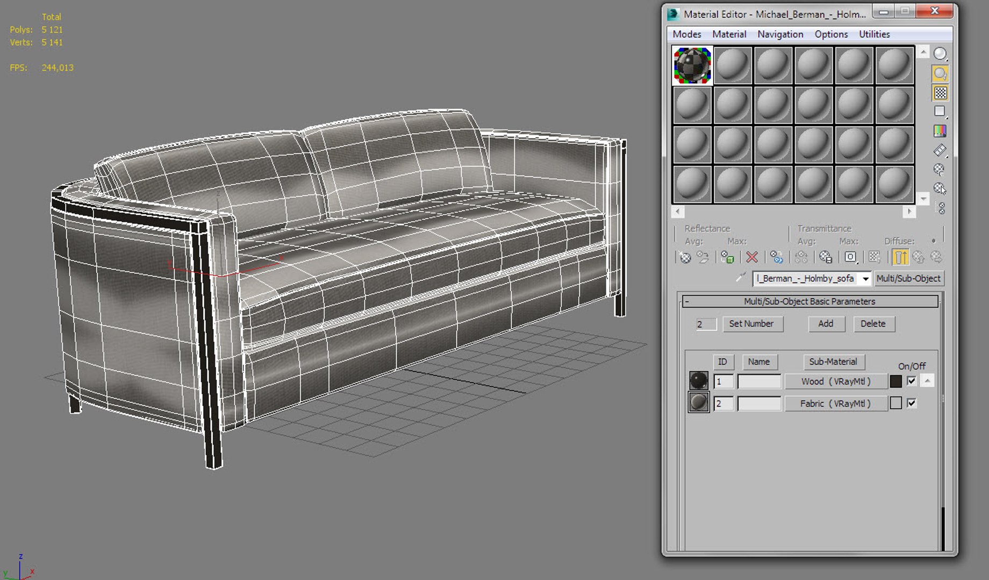Click the Video Color Check icon
989x580 pixels.
(940, 131)
